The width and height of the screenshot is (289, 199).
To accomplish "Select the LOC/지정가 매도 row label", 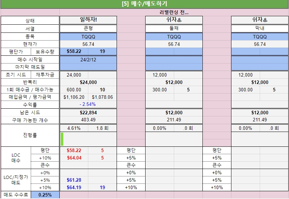I will point(16,180).
